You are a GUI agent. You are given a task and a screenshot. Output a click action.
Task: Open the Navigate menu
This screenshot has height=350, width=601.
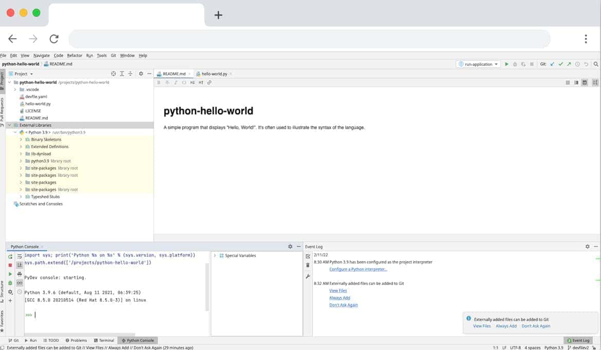42,56
